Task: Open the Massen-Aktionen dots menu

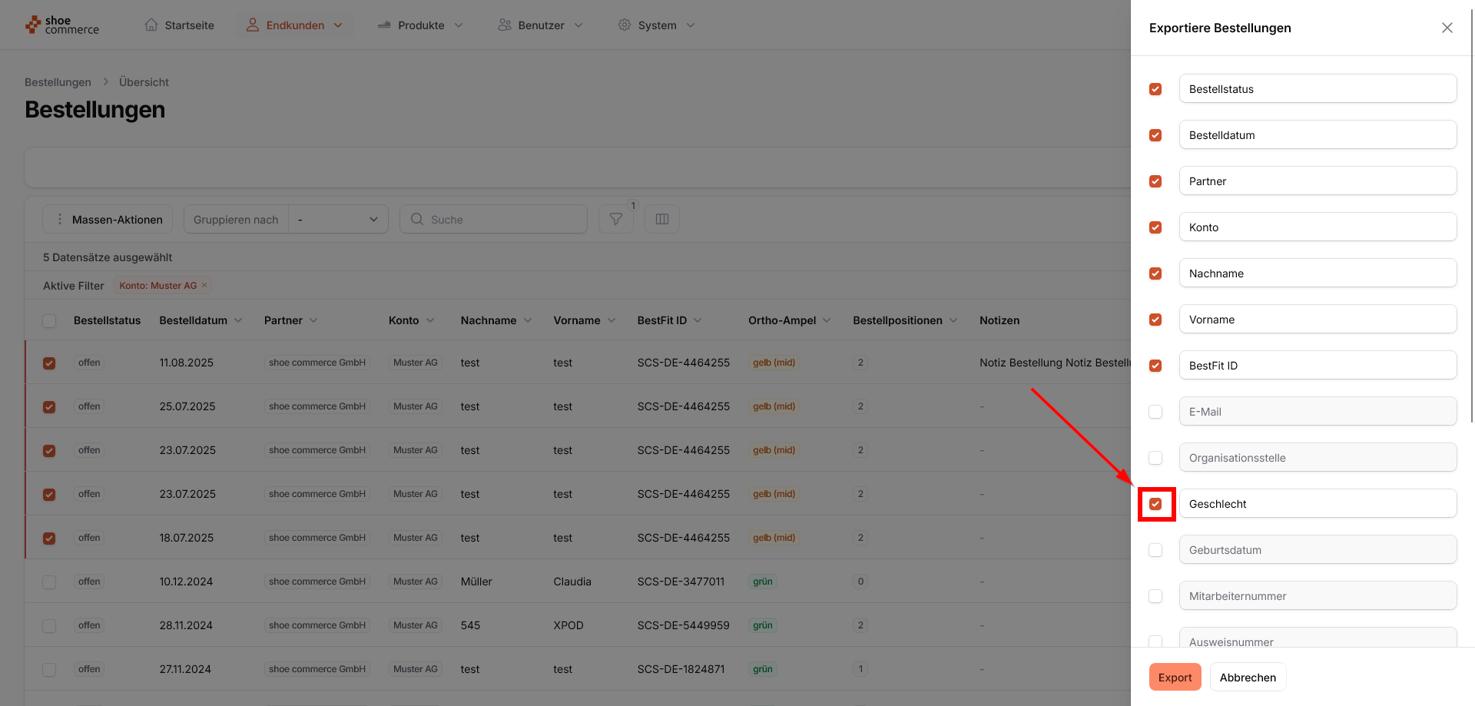Action: point(60,220)
